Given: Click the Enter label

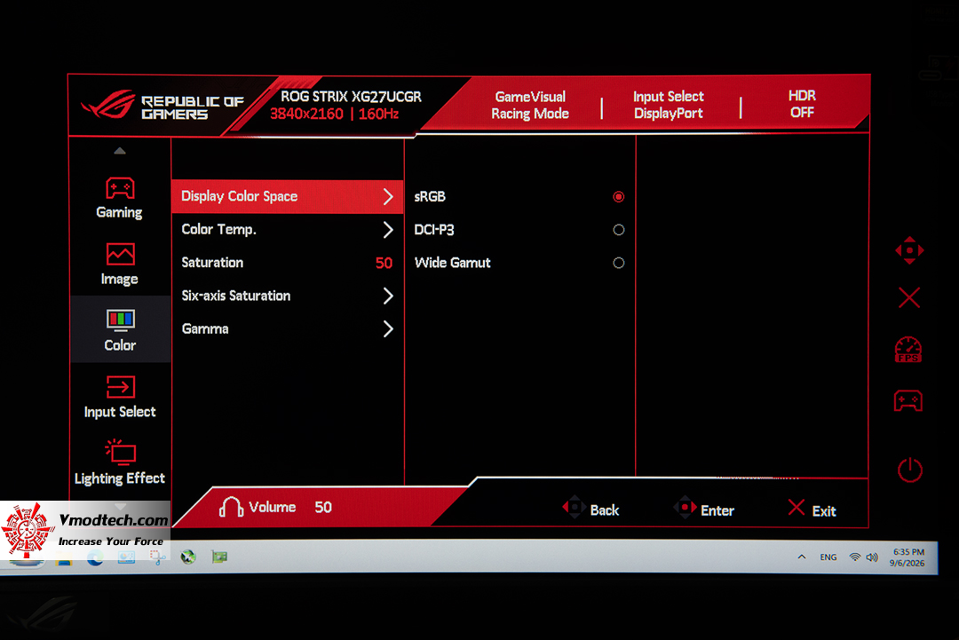Looking at the screenshot, I should click(717, 510).
